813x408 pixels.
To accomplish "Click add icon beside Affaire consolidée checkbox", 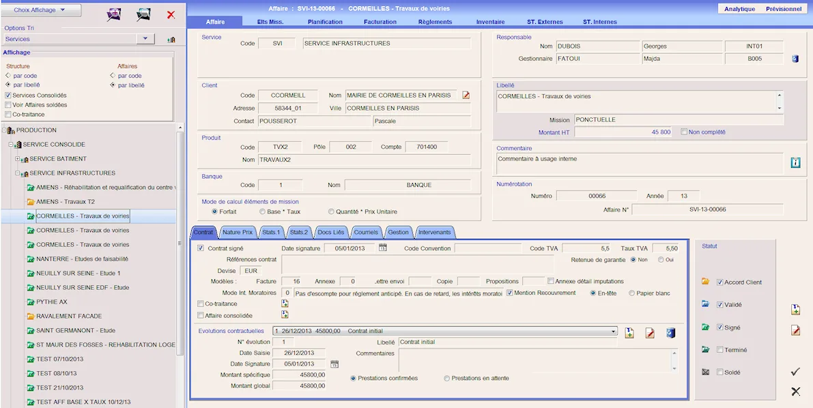I will (x=285, y=315).
